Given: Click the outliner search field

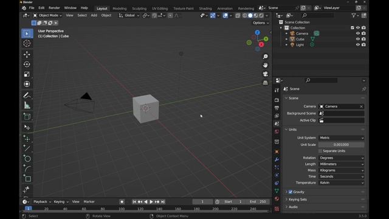Looking at the screenshot, I should tap(317, 15).
